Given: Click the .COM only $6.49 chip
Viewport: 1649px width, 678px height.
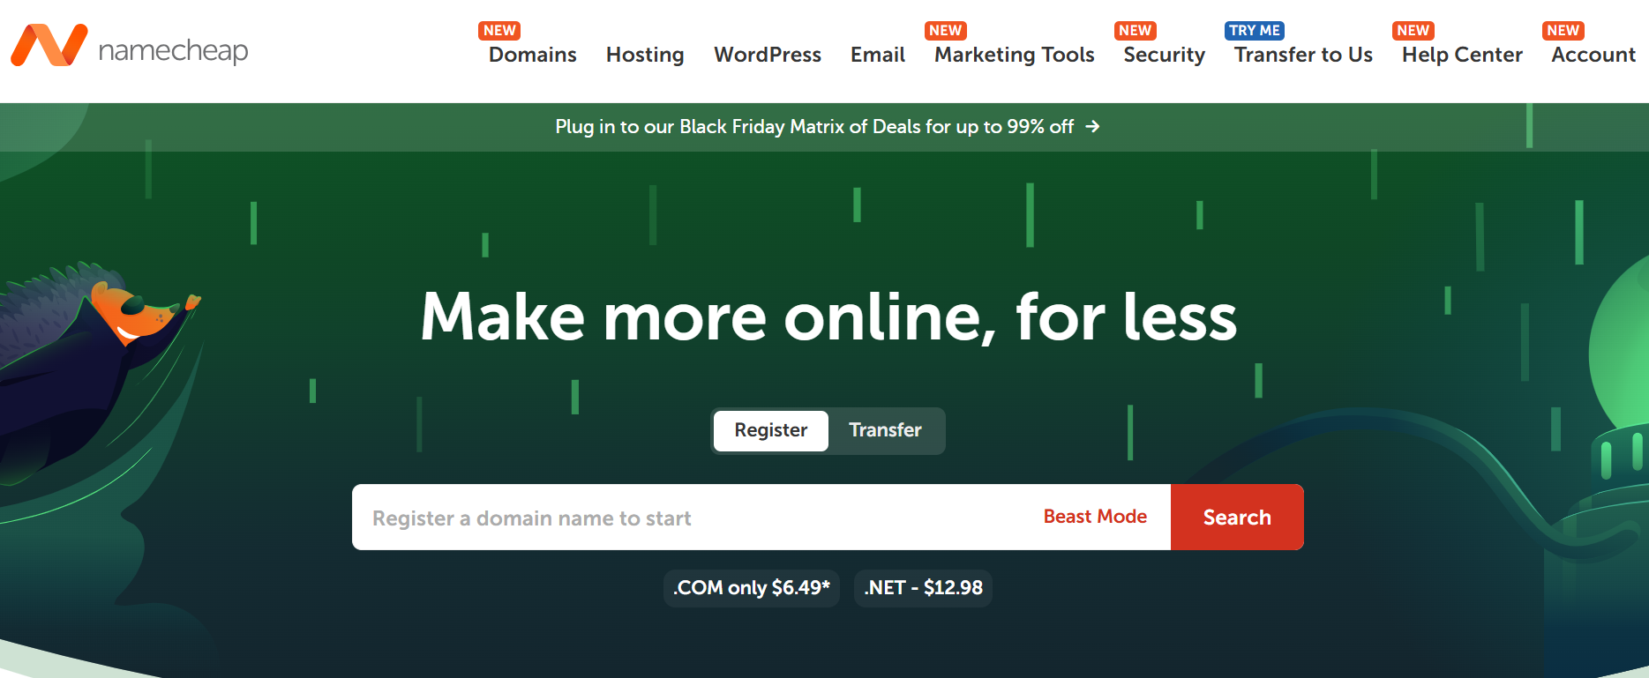Looking at the screenshot, I should (752, 588).
